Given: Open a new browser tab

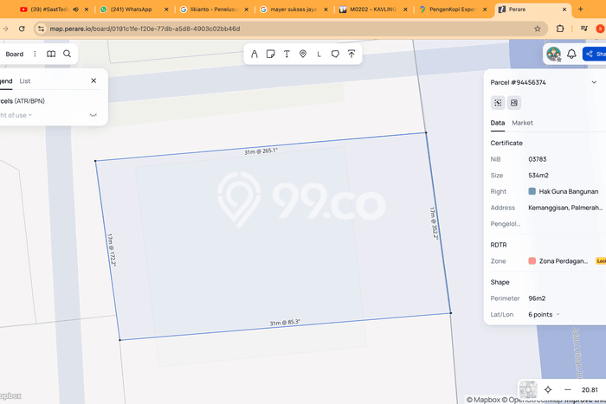Looking at the screenshot, I should pyautogui.click(x=581, y=9).
